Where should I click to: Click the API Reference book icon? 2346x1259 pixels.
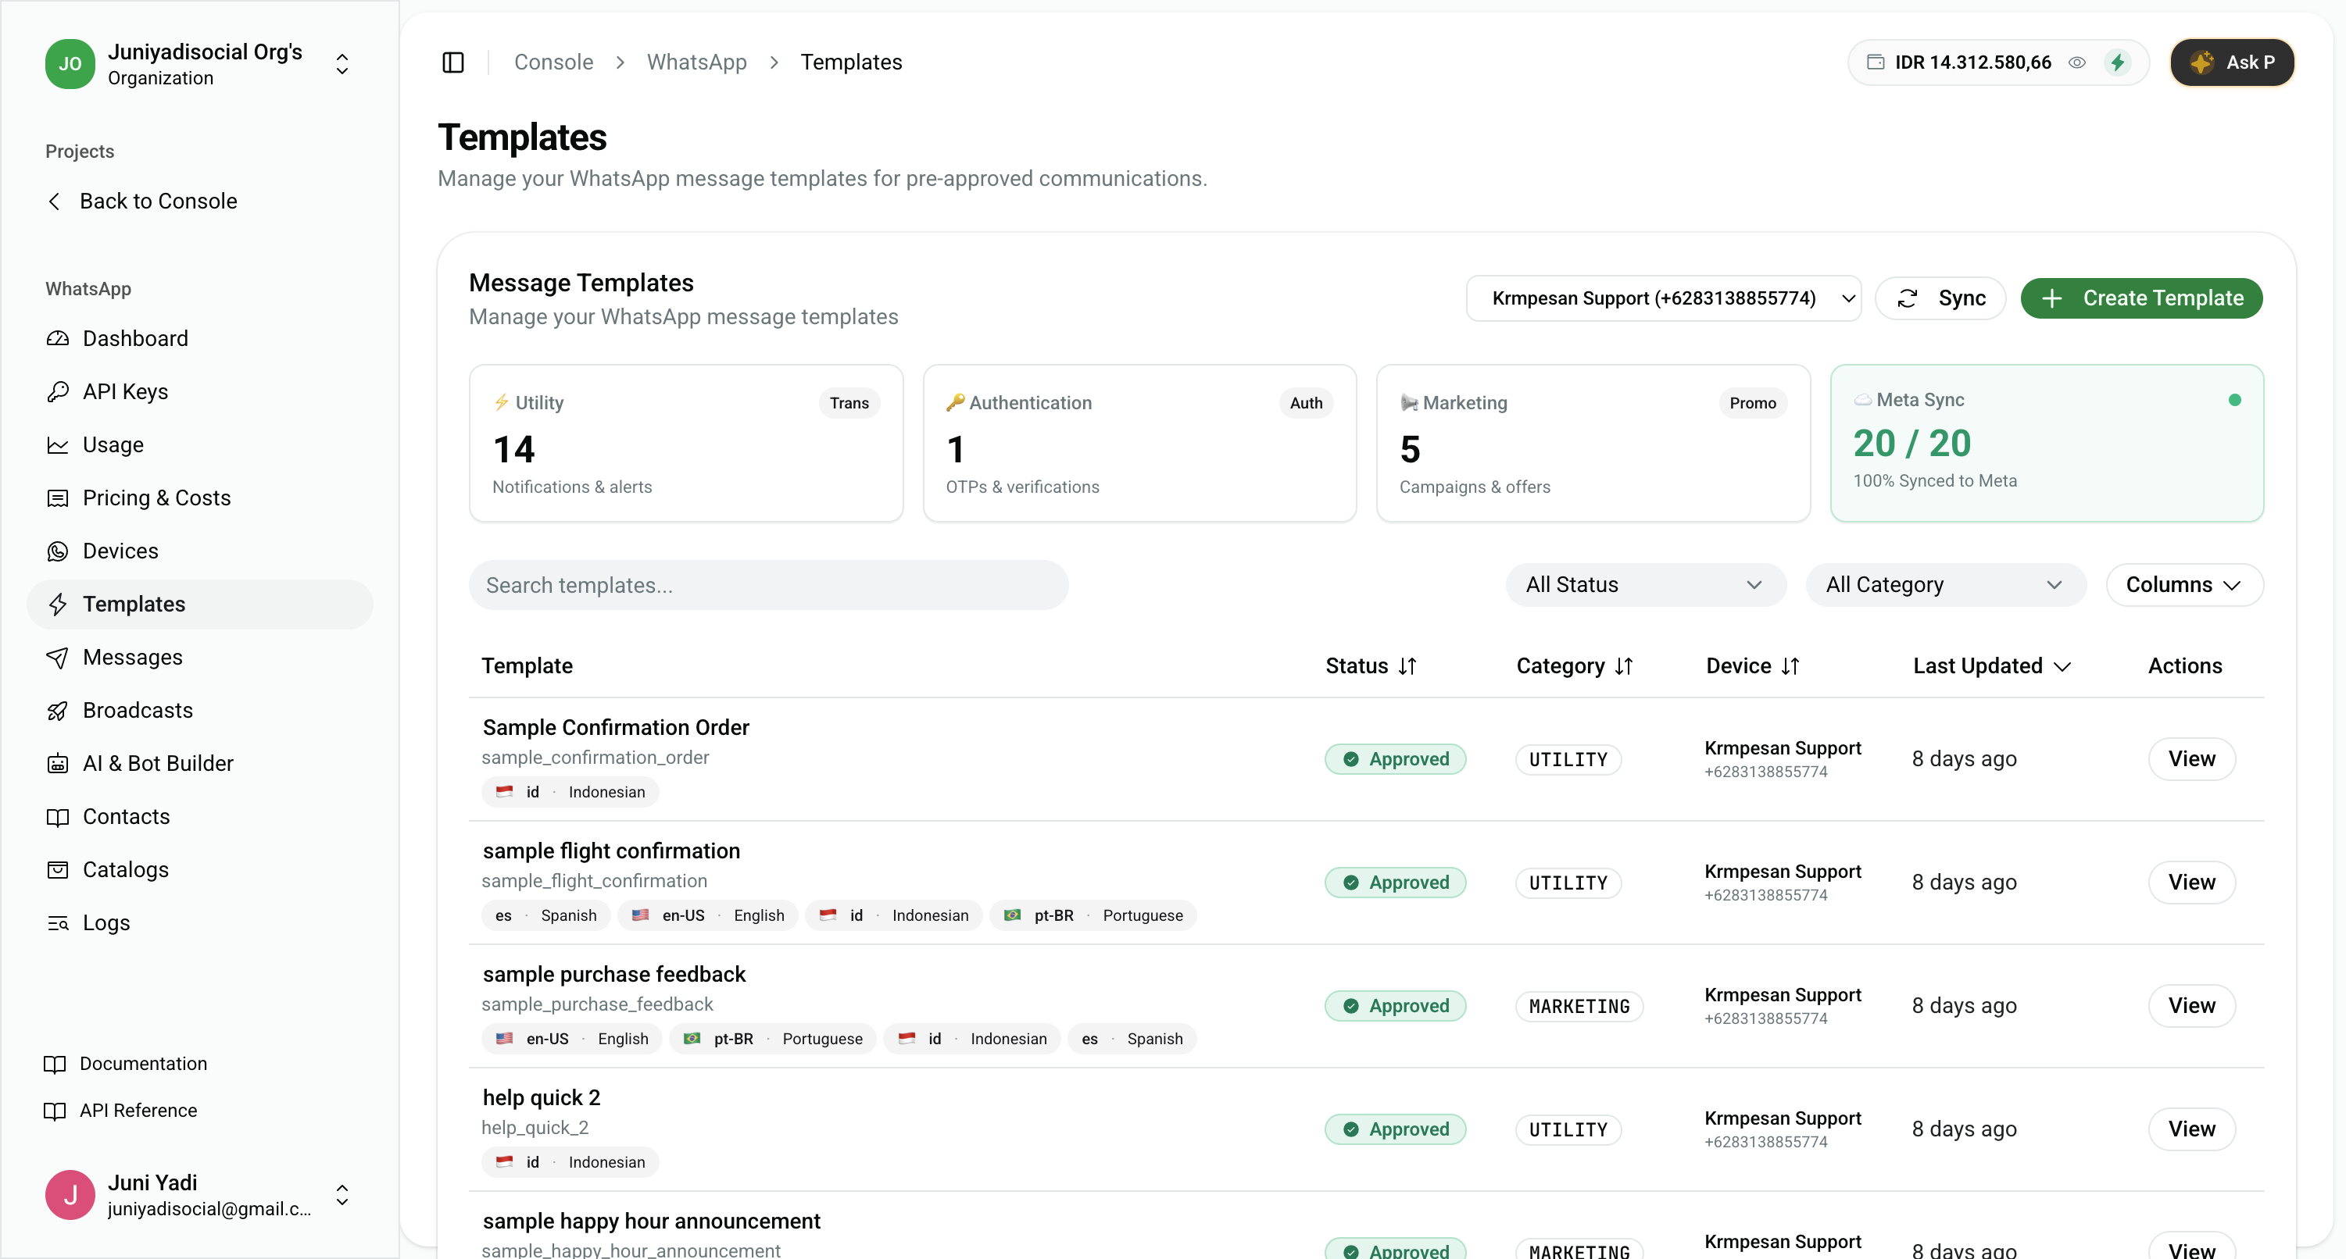(x=55, y=1111)
